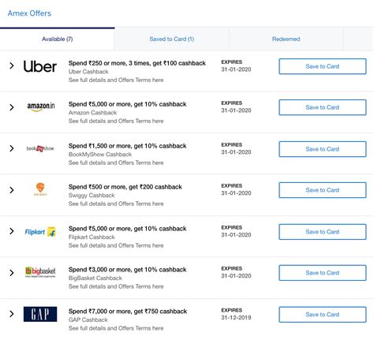Click the BookMyShow logo
The image size is (374, 340).
(40, 148)
